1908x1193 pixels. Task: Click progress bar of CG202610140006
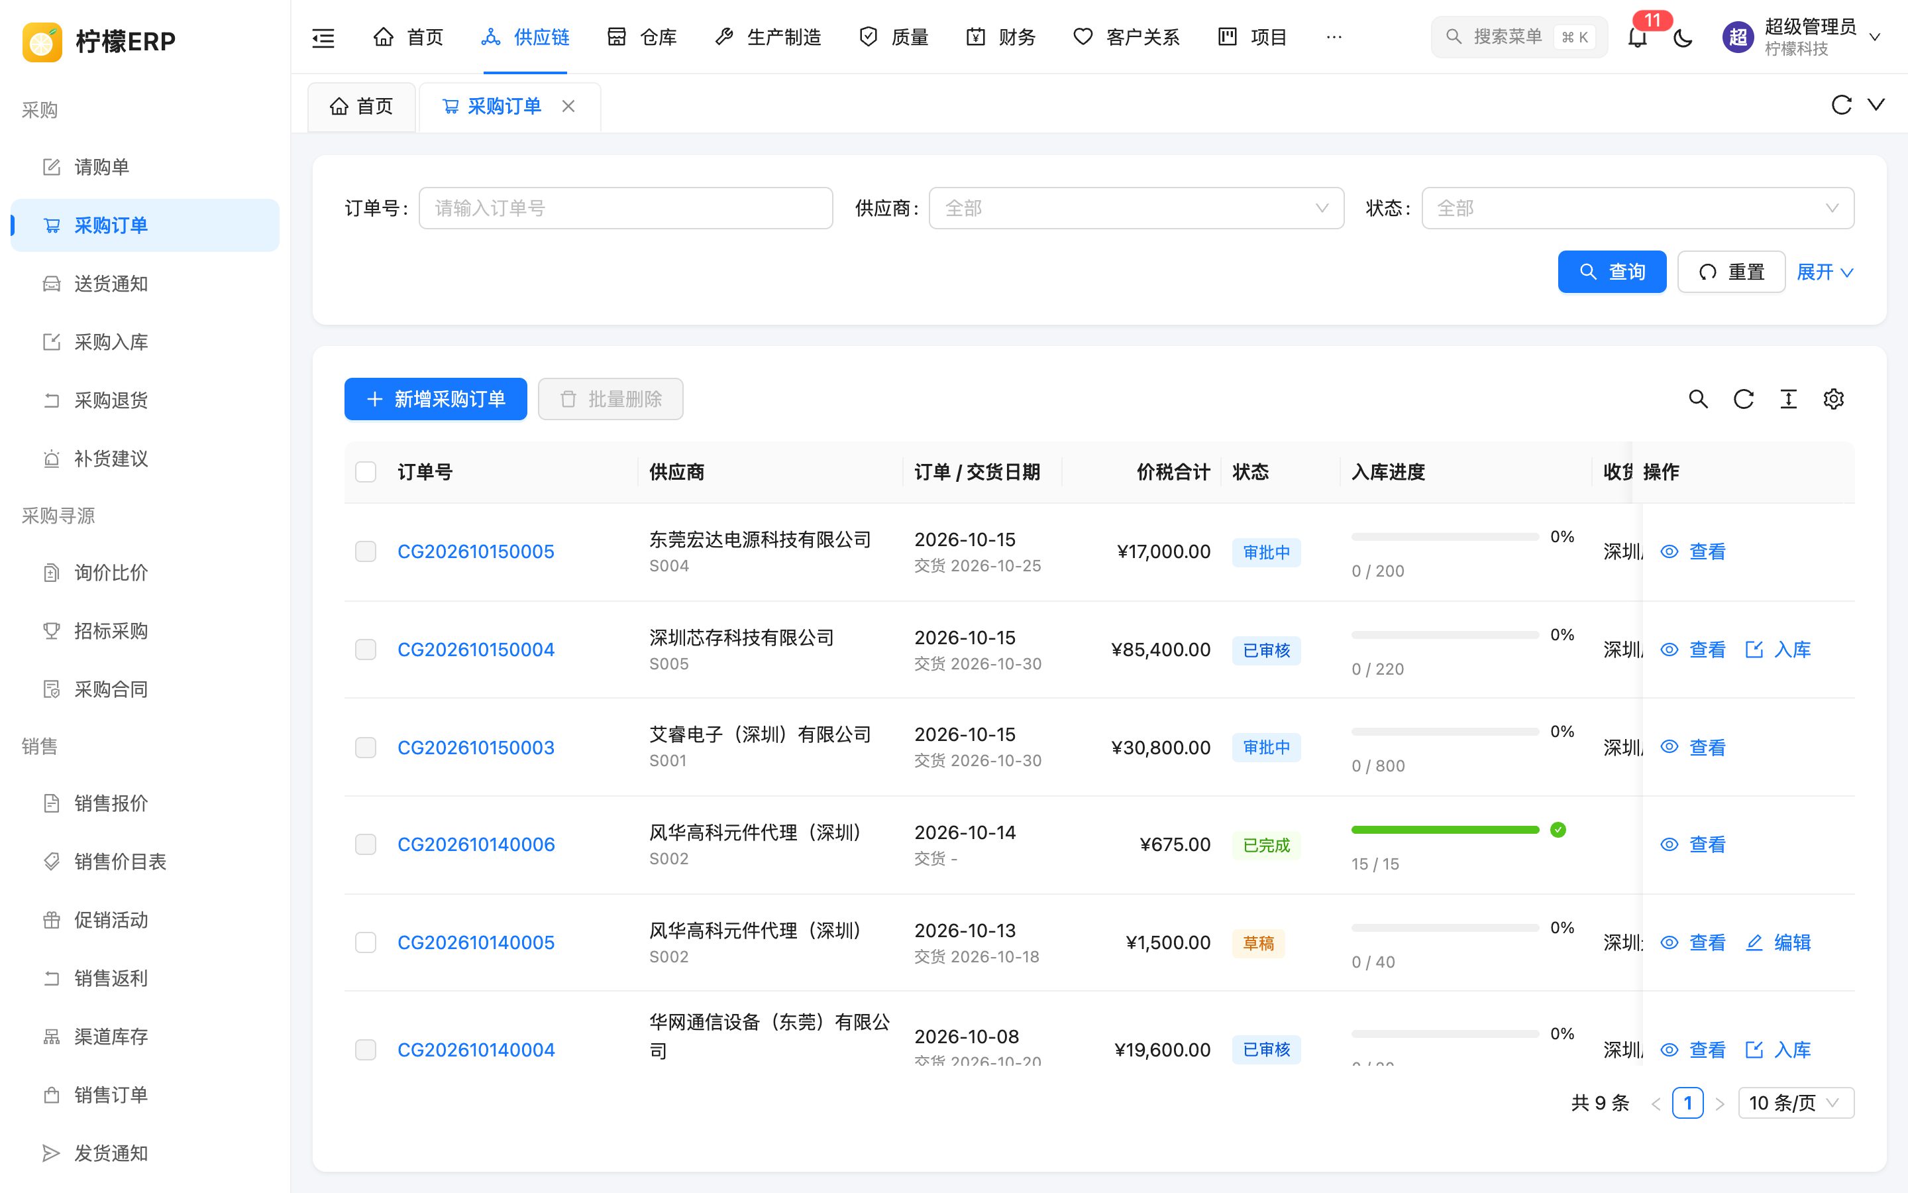tap(1445, 830)
